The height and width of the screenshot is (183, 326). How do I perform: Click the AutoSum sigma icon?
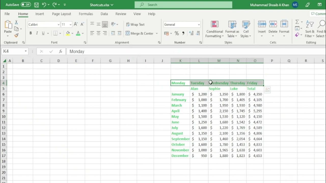(x=297, y=22)
